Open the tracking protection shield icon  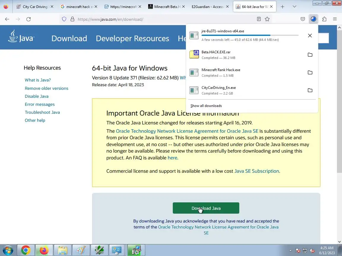(x=64, y=19)
